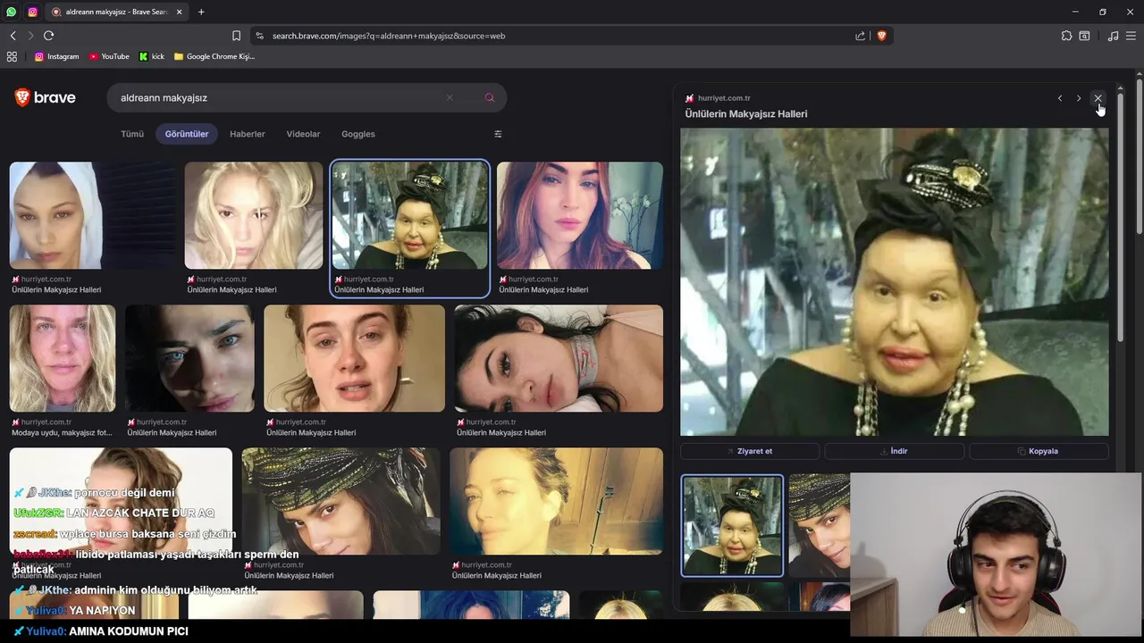Open the apps grid in bookmarks bar
Screen dimensions: 1144x643
(12, 56)
